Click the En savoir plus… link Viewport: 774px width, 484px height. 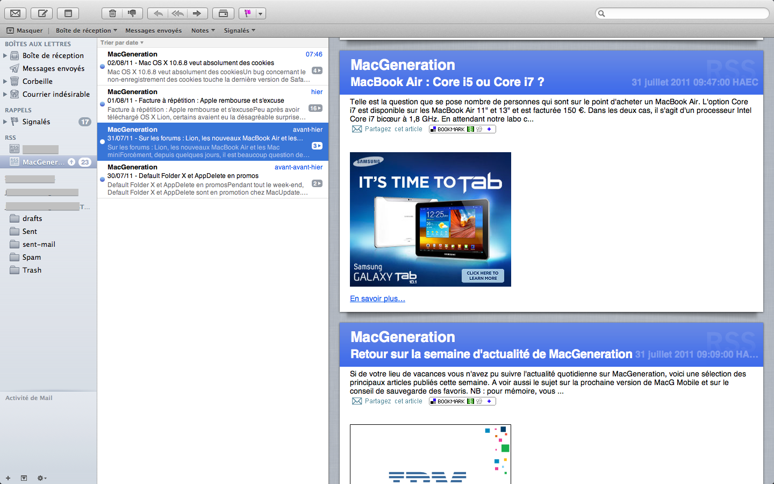coord(377,298)
